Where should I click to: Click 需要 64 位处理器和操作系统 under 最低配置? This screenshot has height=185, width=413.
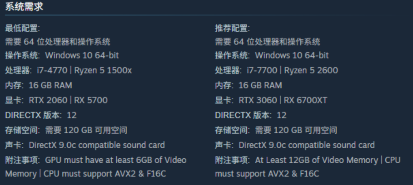58,42
